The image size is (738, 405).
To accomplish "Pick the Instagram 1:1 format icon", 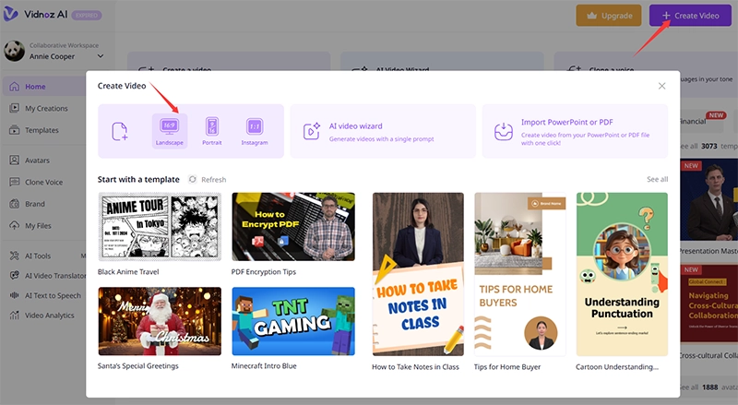I will coord(255,126).
